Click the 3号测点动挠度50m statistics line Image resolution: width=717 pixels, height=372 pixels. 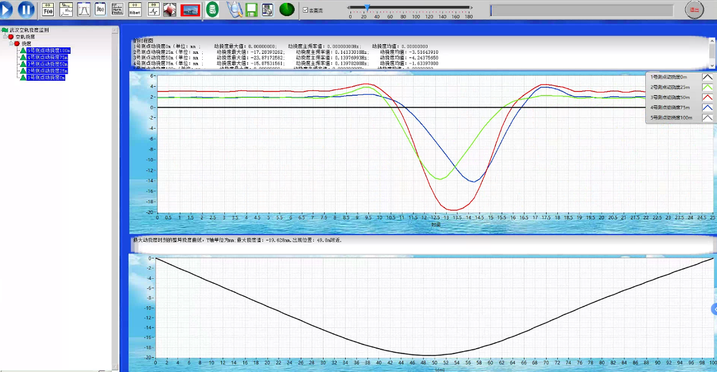pos(286,58)
